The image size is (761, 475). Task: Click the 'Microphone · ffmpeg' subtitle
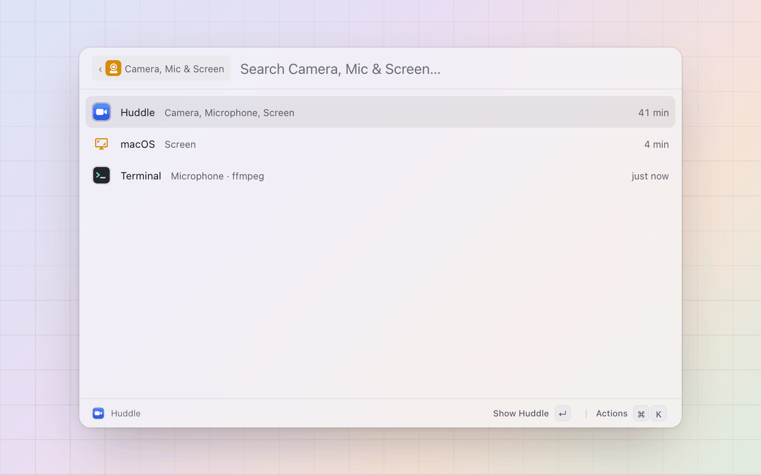tap(217, 176)
